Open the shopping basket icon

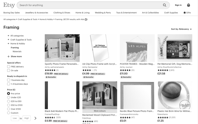tap(188, 5)
